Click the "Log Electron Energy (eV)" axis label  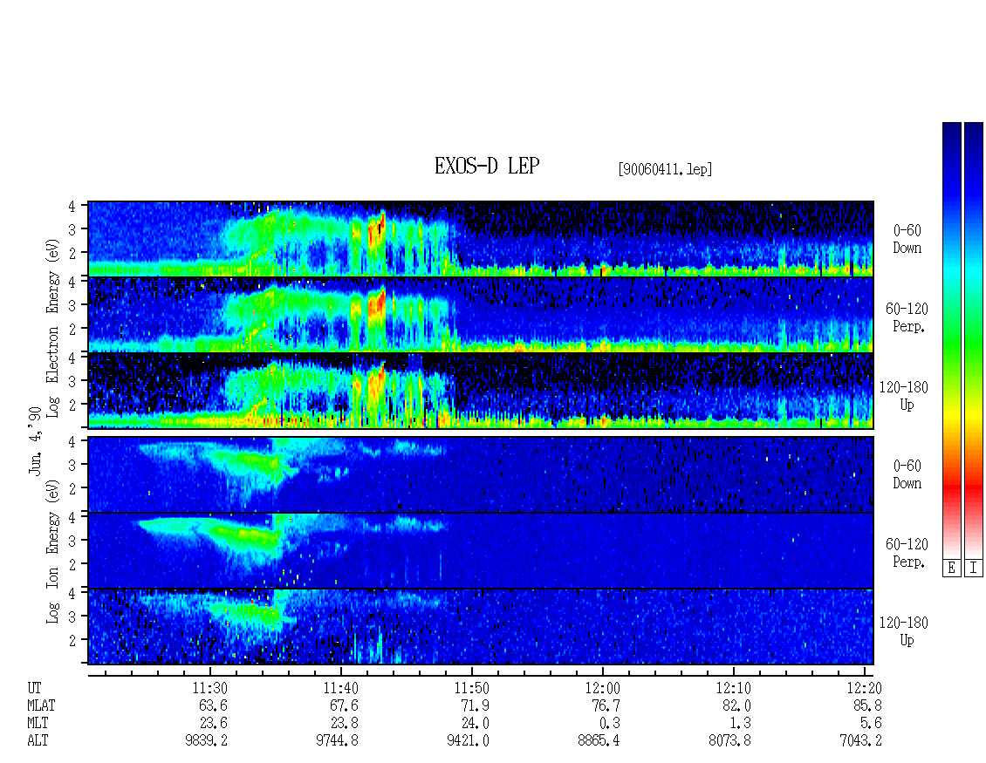click(x=53, y=328)
